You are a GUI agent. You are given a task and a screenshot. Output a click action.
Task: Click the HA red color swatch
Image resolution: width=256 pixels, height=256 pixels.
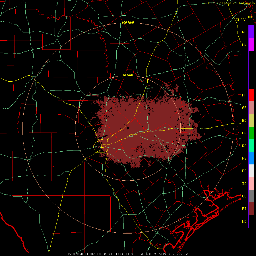click(251, 95)
